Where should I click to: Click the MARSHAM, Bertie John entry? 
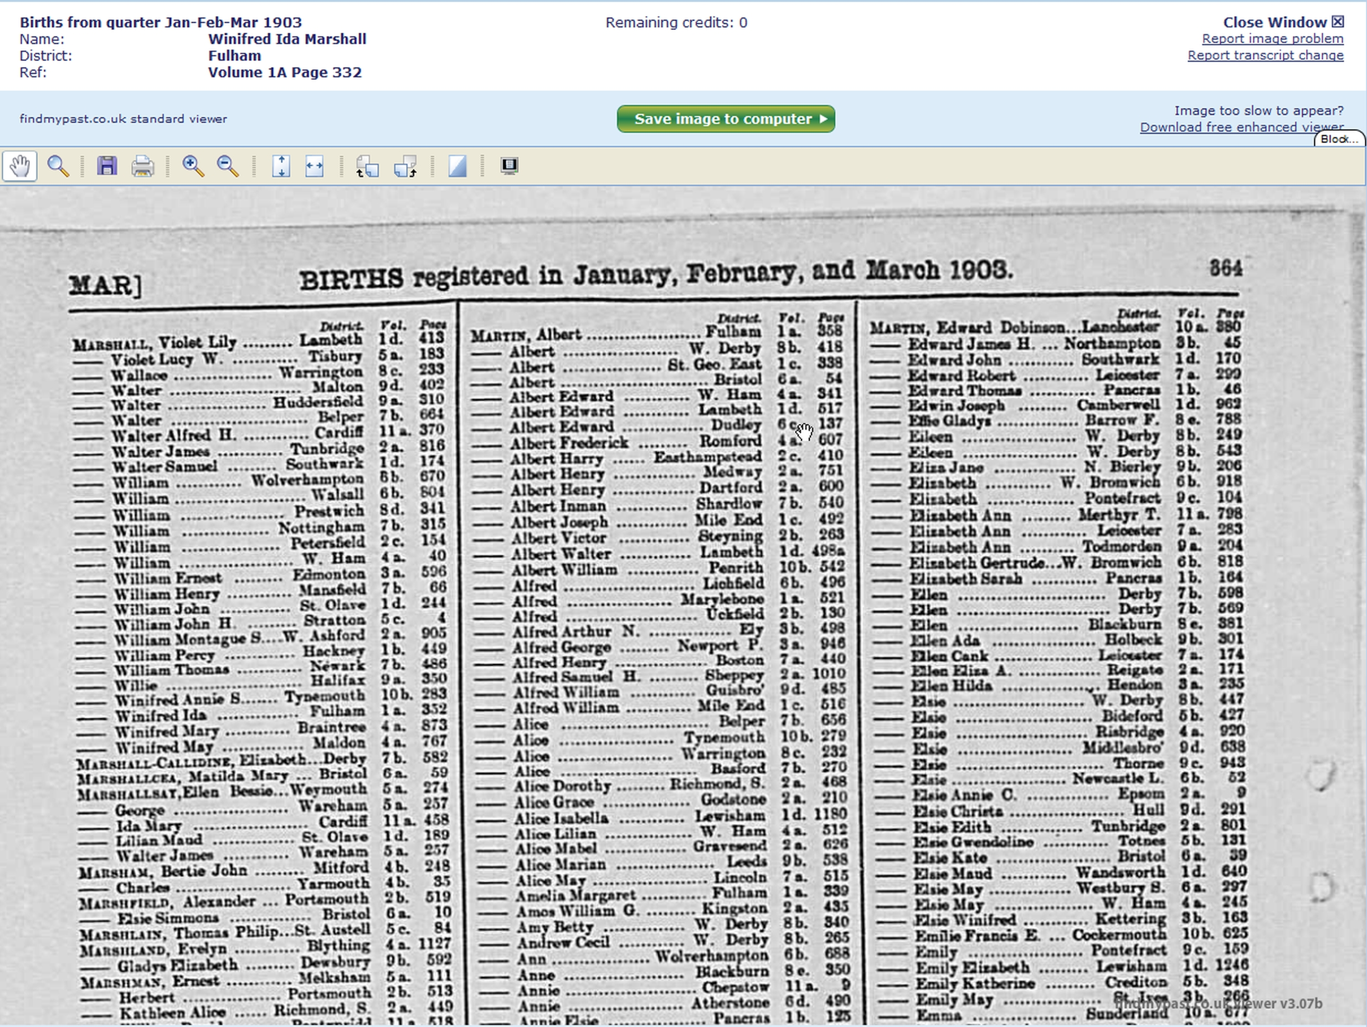(x=266, y=870)
